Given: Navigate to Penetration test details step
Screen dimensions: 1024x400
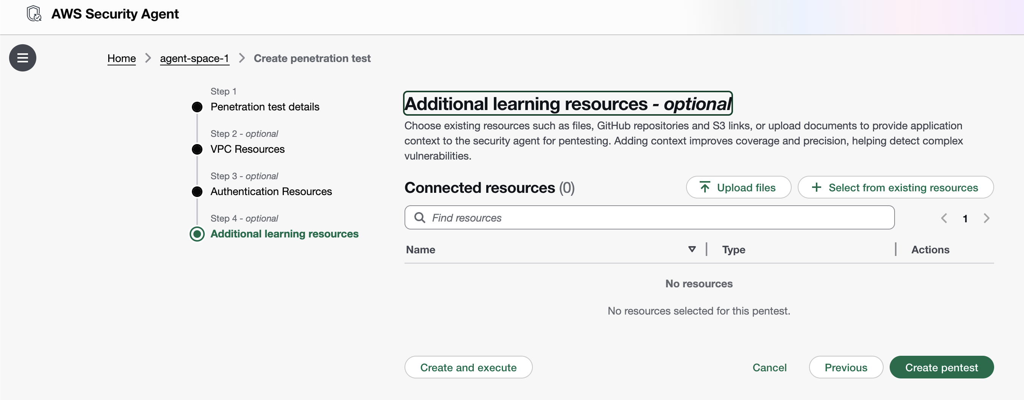Looking at the screenshot, I should [265, 107].
